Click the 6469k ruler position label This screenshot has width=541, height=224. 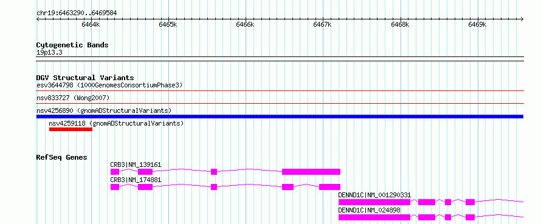(478, 24)
